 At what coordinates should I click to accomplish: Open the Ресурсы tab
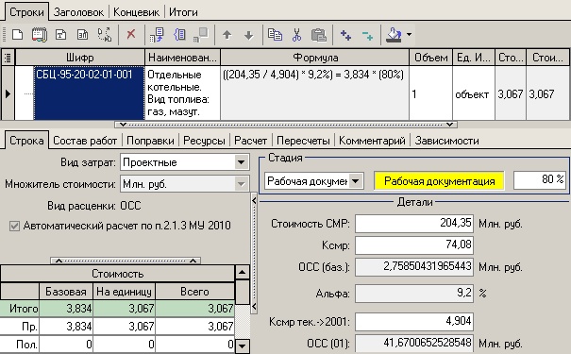[204, 141]
